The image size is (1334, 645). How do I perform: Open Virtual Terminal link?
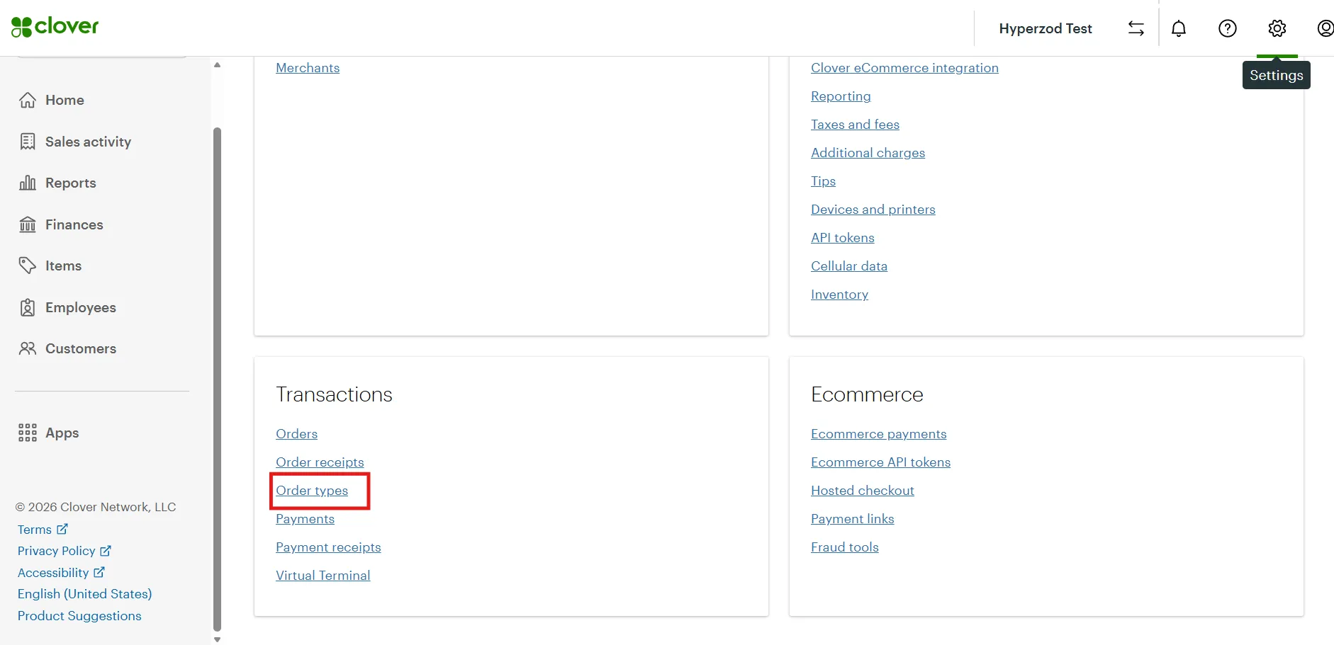pos(323,576)
